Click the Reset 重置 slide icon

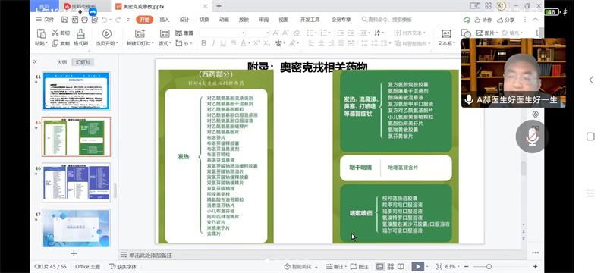(x=184, y=33)
